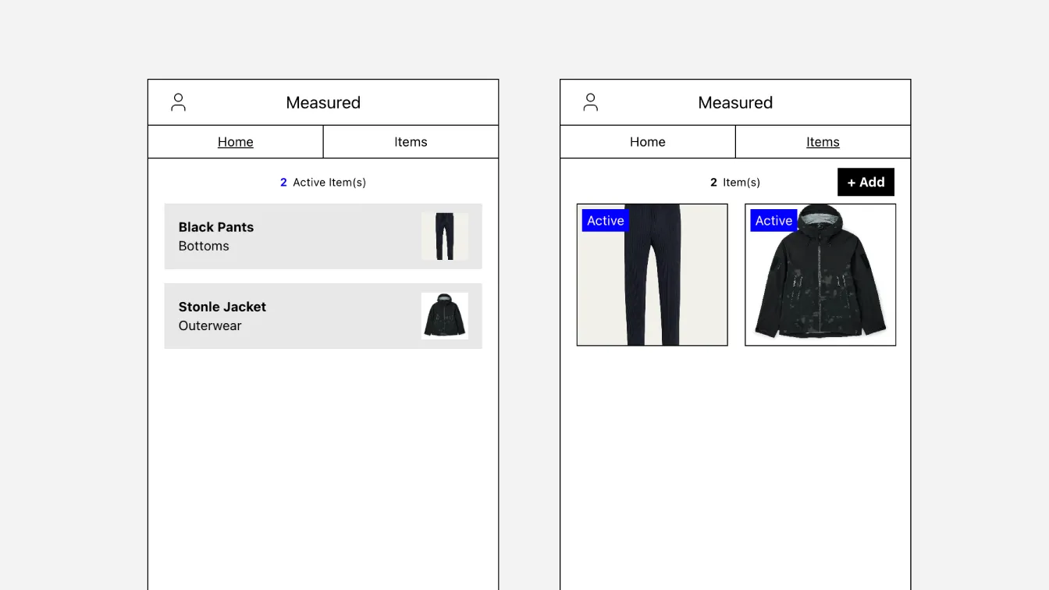Click the Active badge on the pants tile
This screenshot has height=590, width=1049.
605,221
